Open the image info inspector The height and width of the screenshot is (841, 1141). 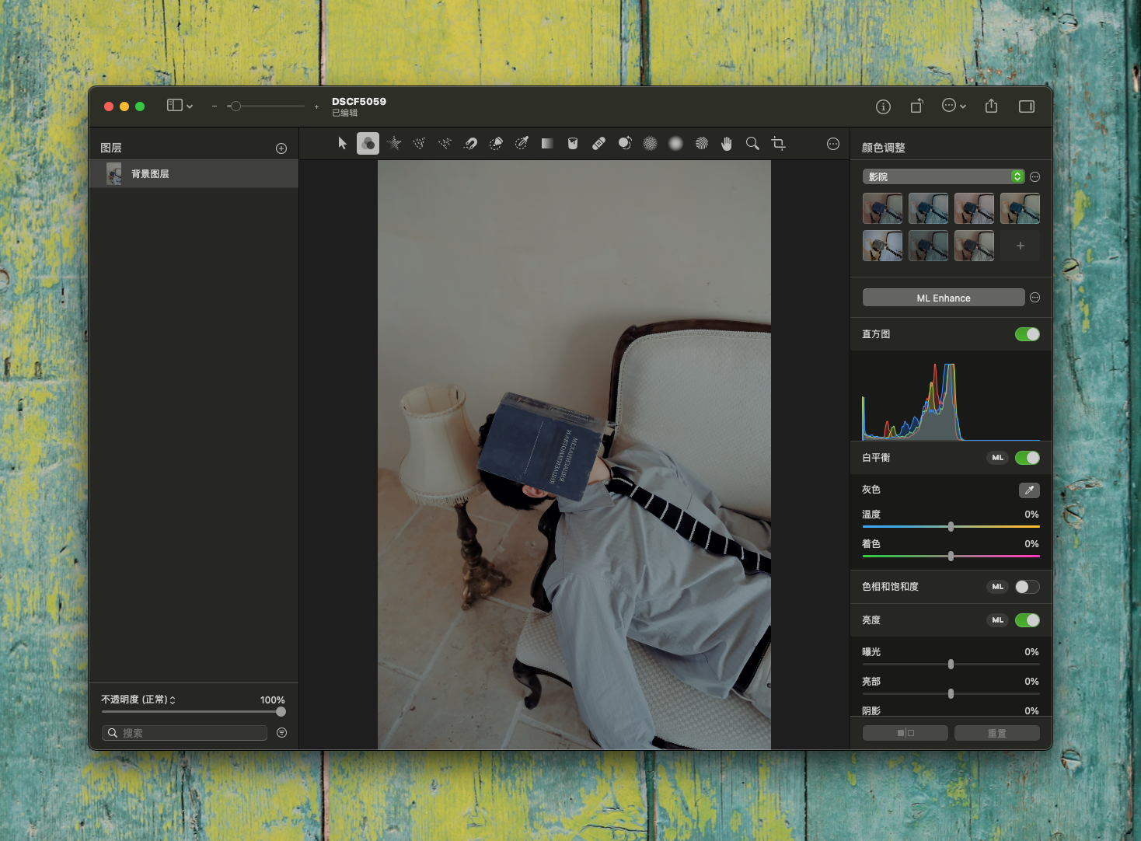click(883, 106)
